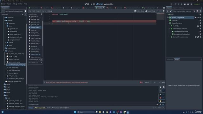Open the Help menu
203x114 pixels.
(25, 4)
